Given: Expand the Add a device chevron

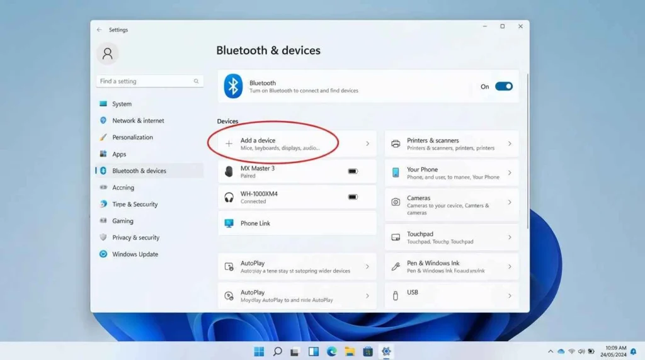Looking at the screenshot, I should (x=367, y=144).
